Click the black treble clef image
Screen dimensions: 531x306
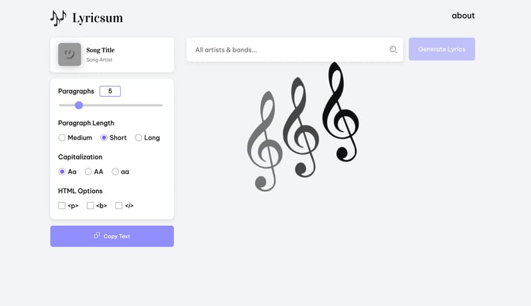point(340,112)
